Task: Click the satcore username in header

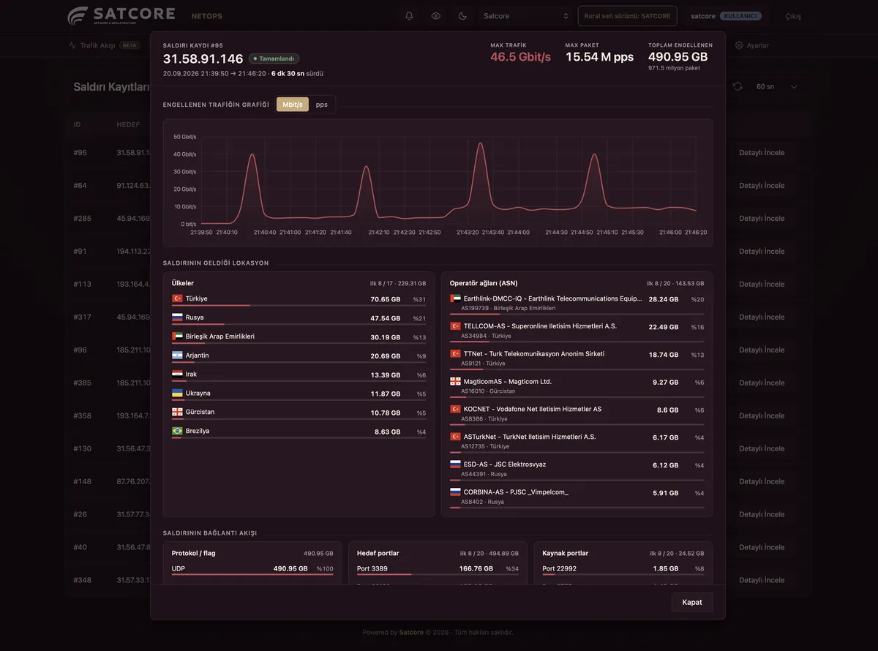Action: coord(703,16)
